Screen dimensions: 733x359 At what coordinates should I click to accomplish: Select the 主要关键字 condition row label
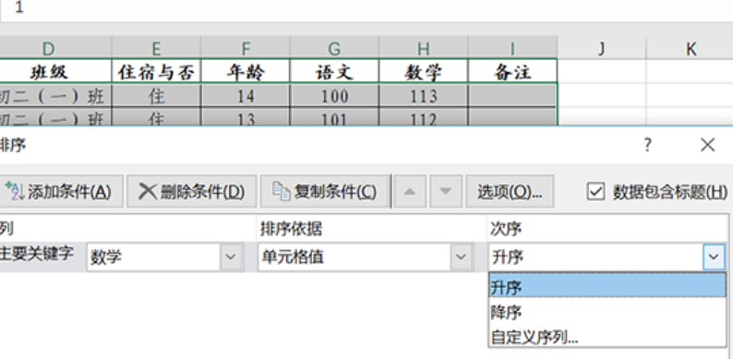coord(36,254)
